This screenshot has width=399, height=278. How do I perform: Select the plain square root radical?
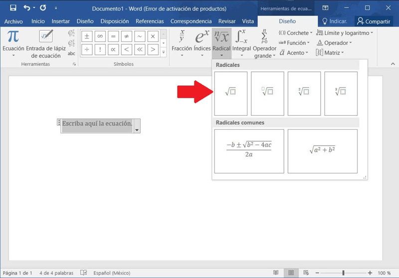(230, 93)
